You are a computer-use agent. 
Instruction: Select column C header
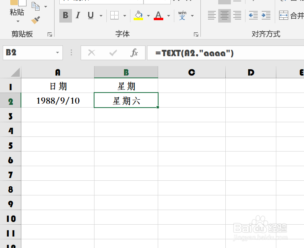click(x=192, y=72)
